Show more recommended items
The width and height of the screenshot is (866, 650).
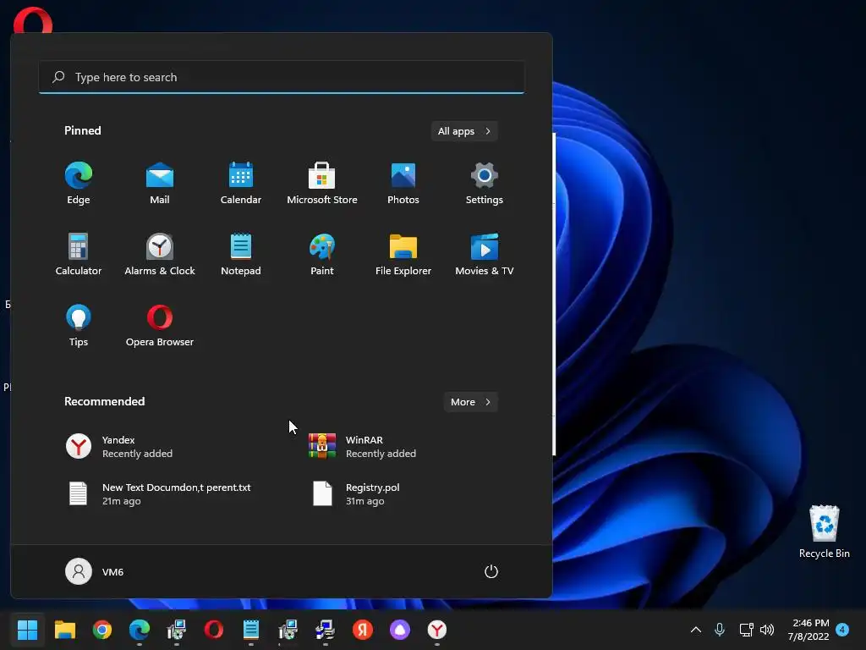pos(470,402)
